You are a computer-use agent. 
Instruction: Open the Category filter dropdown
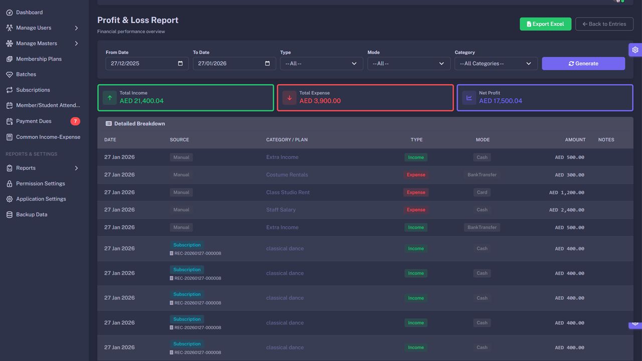[x=496, y=64]
